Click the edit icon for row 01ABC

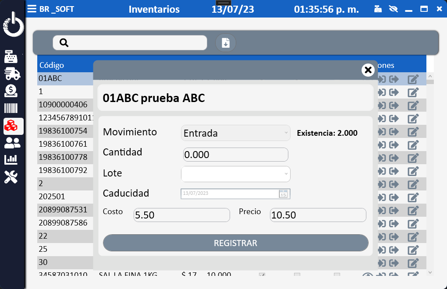pos(413,79)
